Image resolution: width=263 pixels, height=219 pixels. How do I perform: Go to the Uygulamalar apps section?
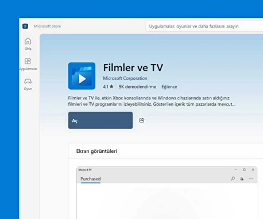point(28,64)
